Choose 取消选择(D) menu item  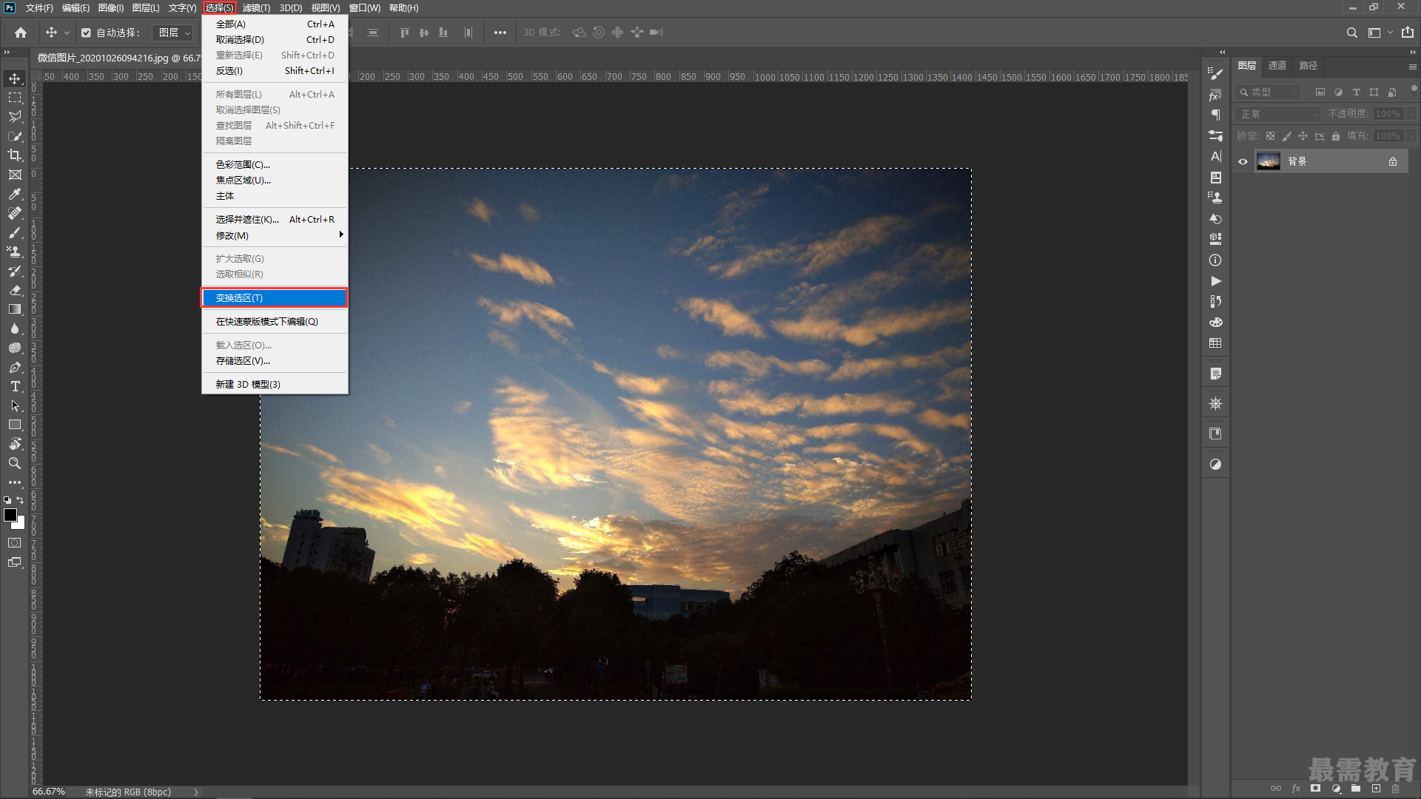pos(275,39)
